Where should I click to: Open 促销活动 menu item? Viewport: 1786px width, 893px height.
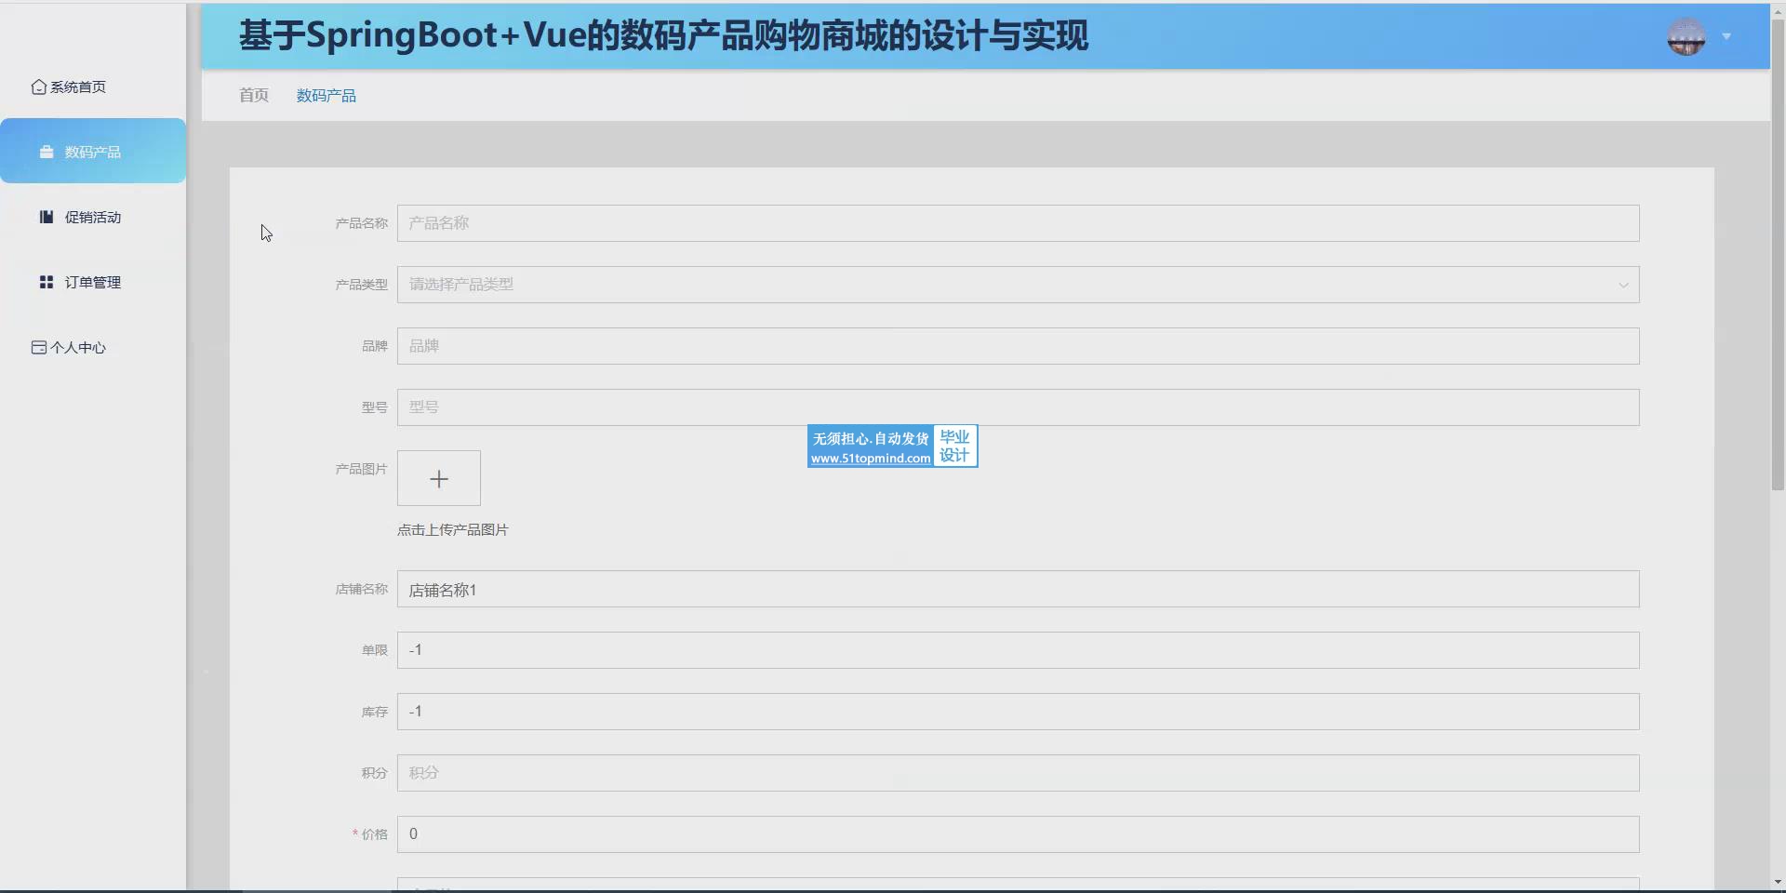93,217
